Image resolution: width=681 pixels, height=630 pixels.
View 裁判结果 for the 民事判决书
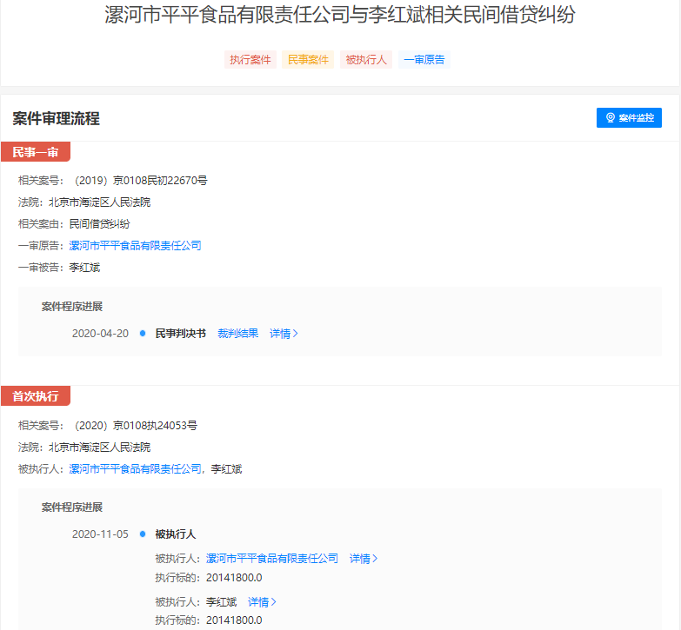click(x=238, y=333)
